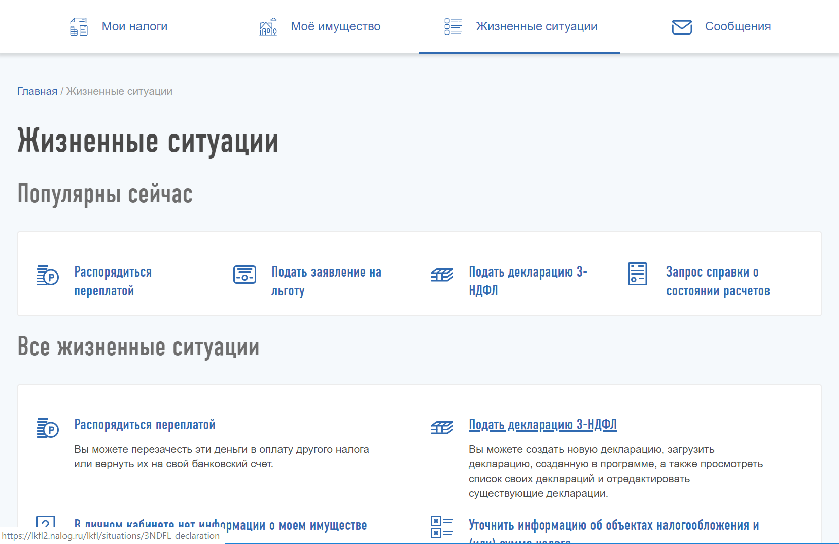Viewport: 839px width, 544px height.
Task: Open Распорядиться переплатой in all situations list
Action: [145, 425]
